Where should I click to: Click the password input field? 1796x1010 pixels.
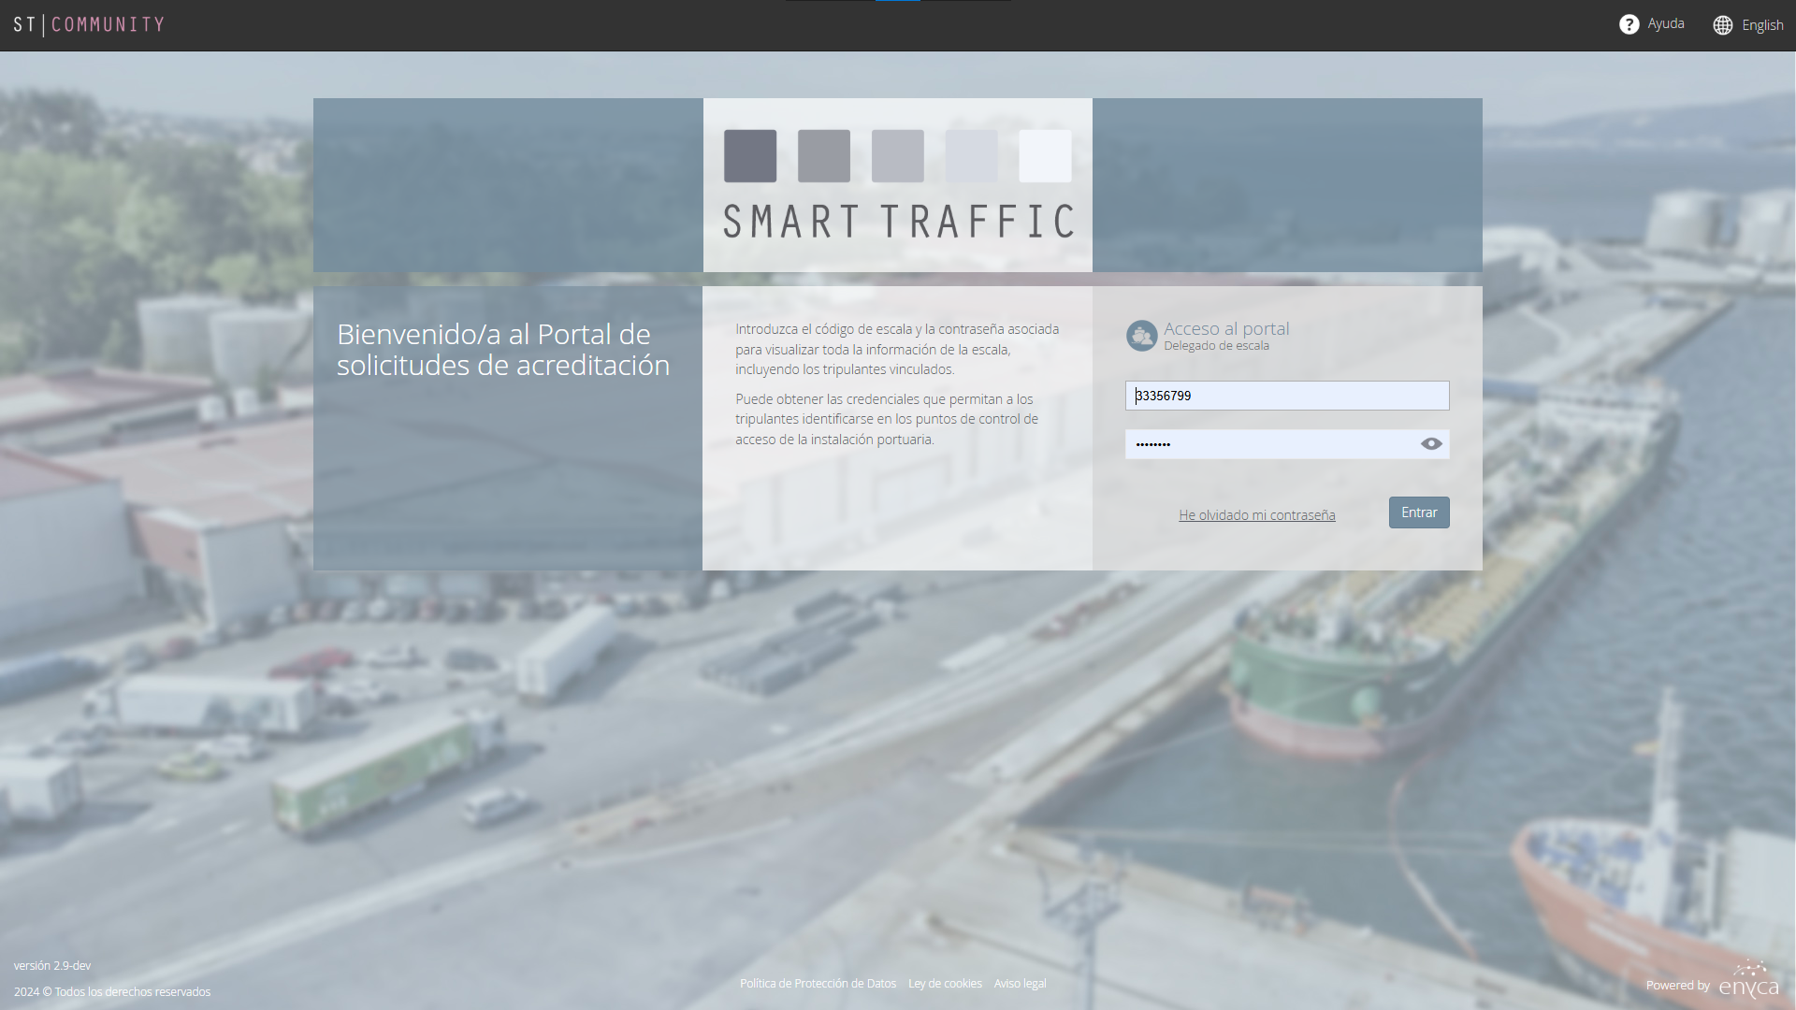1272,444
